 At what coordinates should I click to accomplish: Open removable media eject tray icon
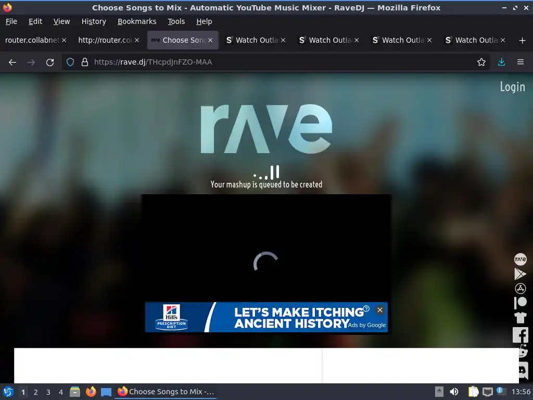(x=439, y=392)
